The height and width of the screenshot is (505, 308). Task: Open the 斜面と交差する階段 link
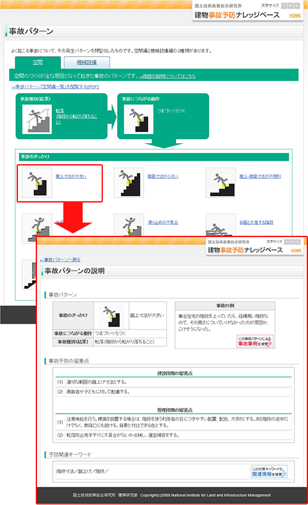click(x=256, y=222)
